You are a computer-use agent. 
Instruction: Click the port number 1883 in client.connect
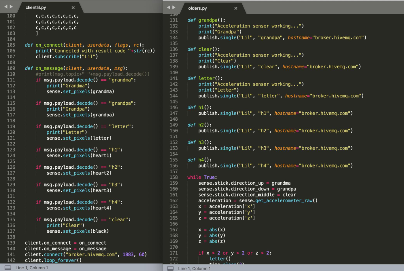click(x=128, y=254)
